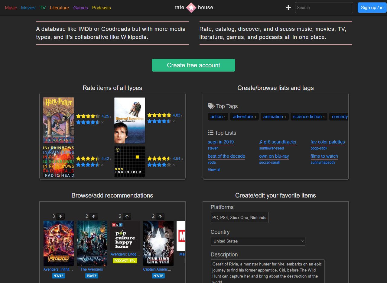Select the adventure tag
Viewport: 387px width, 283px height.
pos(244,117)
